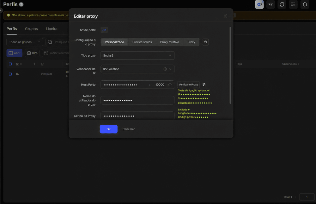Screen dimensions: 316x204
Task: Open the task list icon in top bar
Action: point(293,4)
